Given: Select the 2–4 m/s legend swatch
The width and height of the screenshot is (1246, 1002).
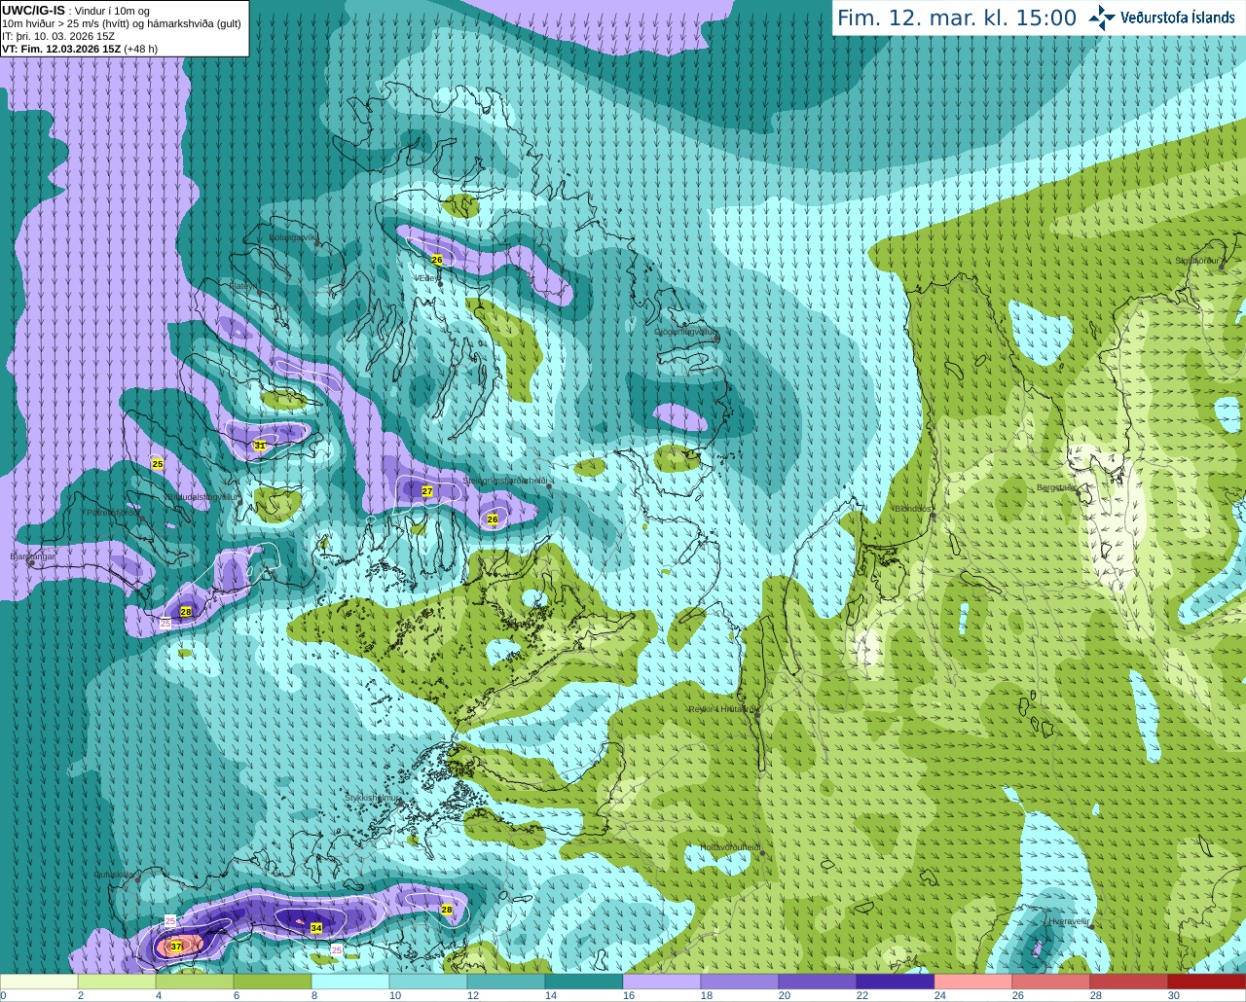Looking at the screenshot, I should 117,982.
